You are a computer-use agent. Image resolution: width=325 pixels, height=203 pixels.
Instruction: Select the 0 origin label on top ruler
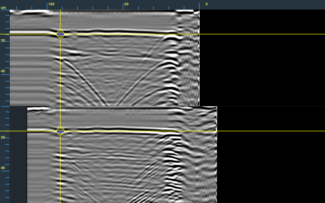point(206,4)
